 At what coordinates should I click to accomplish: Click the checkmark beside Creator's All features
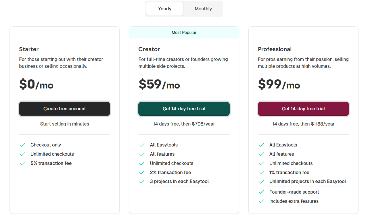point(142,154)
